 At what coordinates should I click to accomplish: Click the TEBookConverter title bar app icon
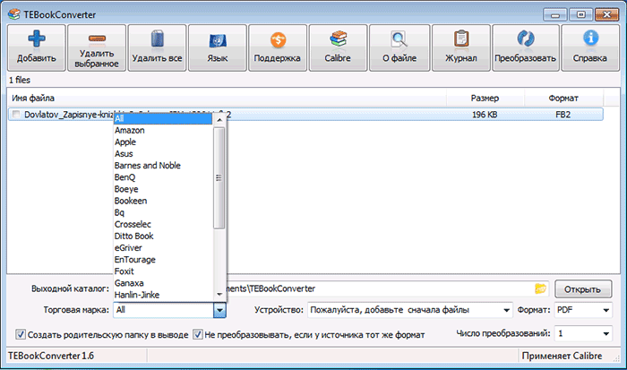13,14
